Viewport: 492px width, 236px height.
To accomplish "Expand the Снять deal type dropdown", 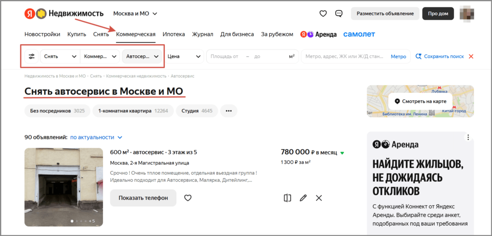I will coord(60,56).
